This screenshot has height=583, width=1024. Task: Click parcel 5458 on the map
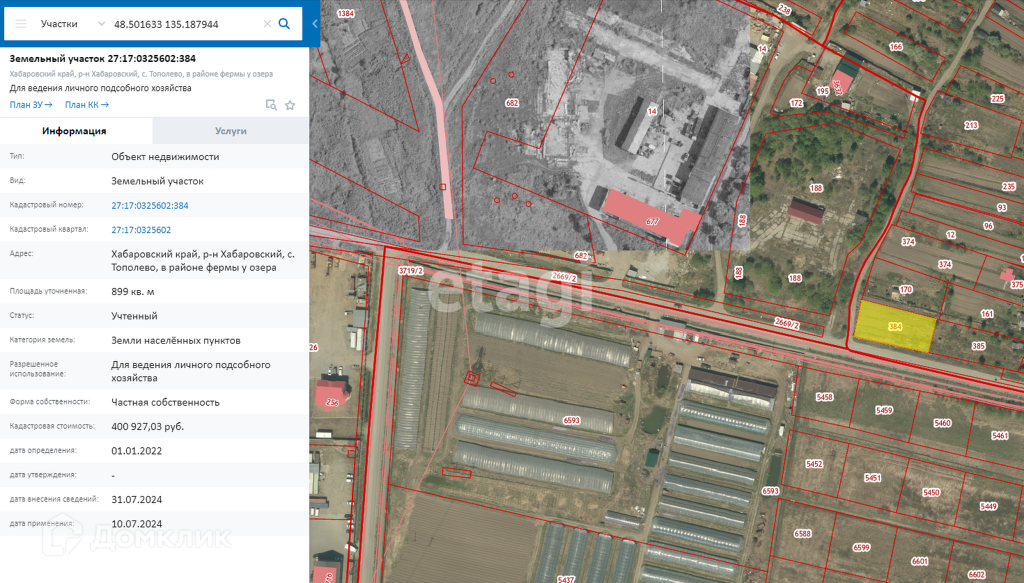click(824, 397)
